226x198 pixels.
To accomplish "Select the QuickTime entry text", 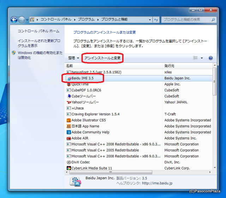I will click(80, 84).
